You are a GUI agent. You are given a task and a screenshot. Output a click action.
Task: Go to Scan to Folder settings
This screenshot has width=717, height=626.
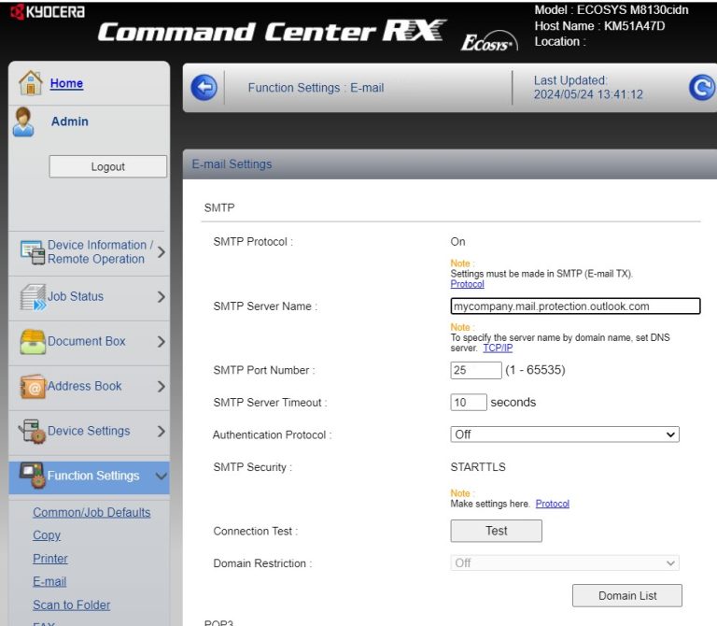point(71,605)
